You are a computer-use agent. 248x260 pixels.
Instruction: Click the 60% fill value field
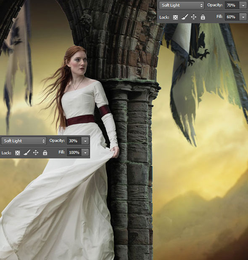(232, 17)
